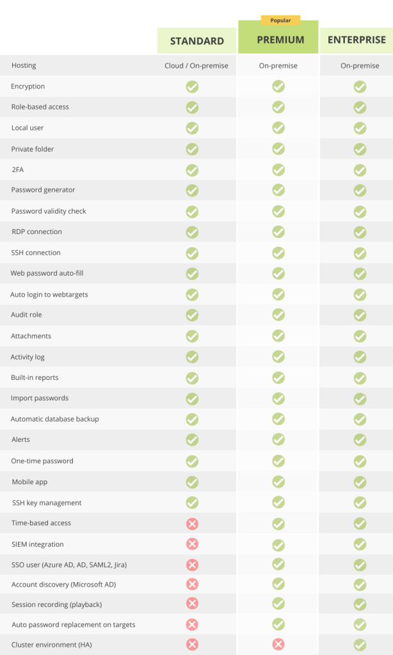Click Enterprise checkmark for Audit role
Image resolution: width=393 pixels, height=655 pixels.
coord(360,315)
